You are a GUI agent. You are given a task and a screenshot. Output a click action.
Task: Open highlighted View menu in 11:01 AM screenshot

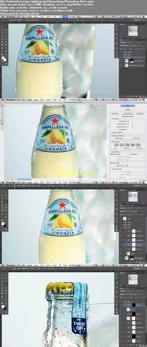click(65, 17)
